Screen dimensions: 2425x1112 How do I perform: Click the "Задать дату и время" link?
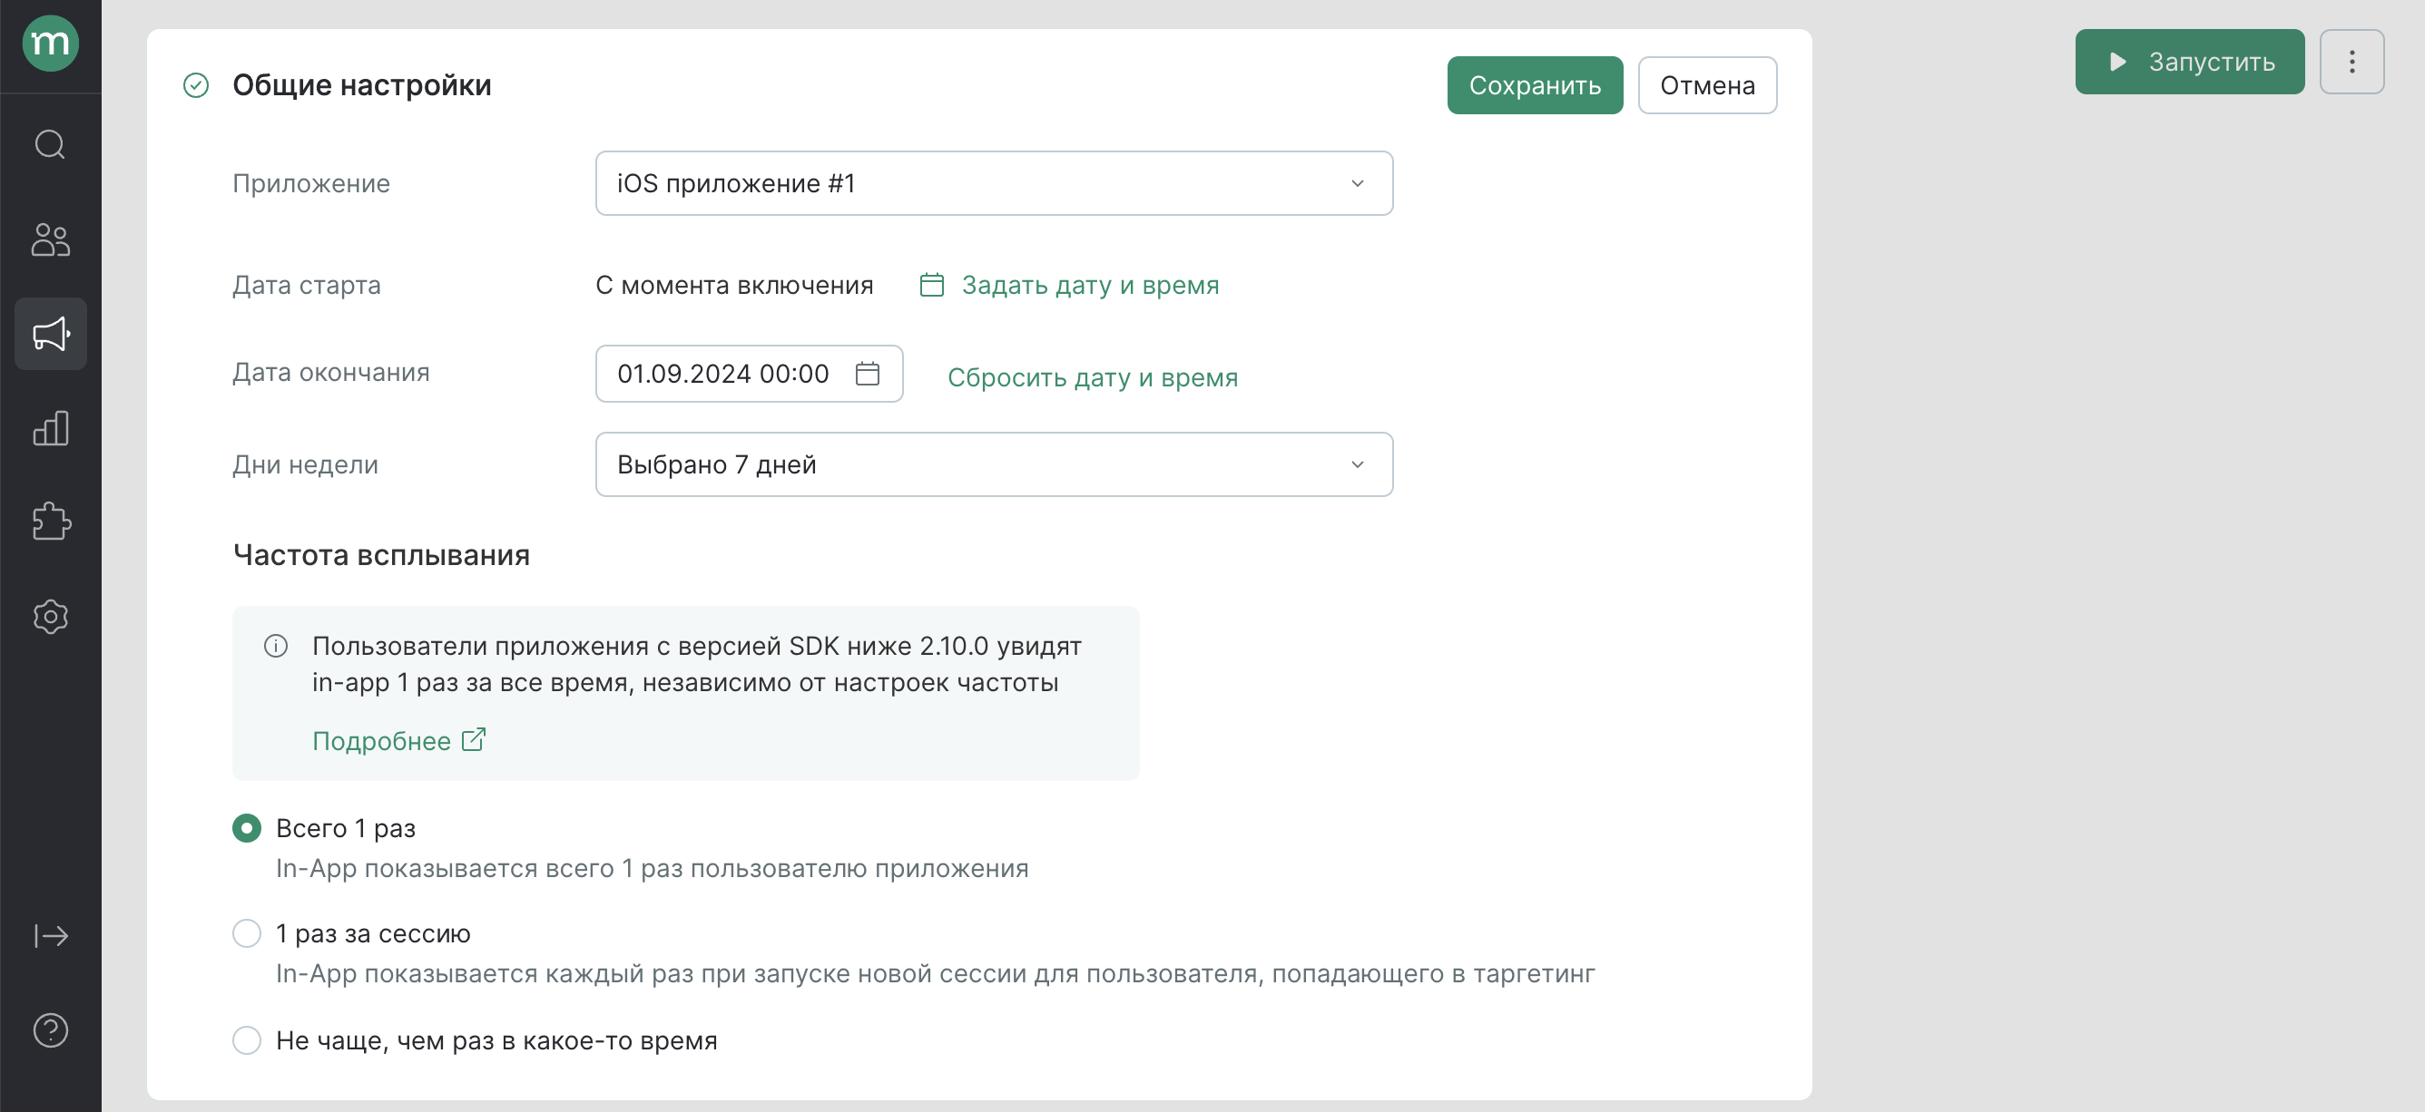pos(1090,285)
